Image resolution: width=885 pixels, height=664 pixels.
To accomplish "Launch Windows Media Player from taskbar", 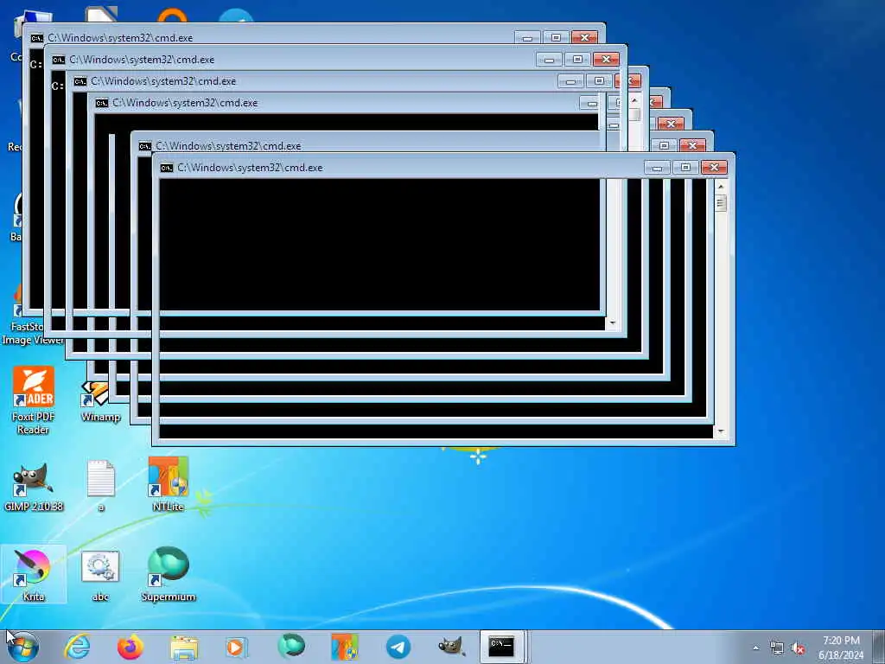I will [x=236, y=647].
